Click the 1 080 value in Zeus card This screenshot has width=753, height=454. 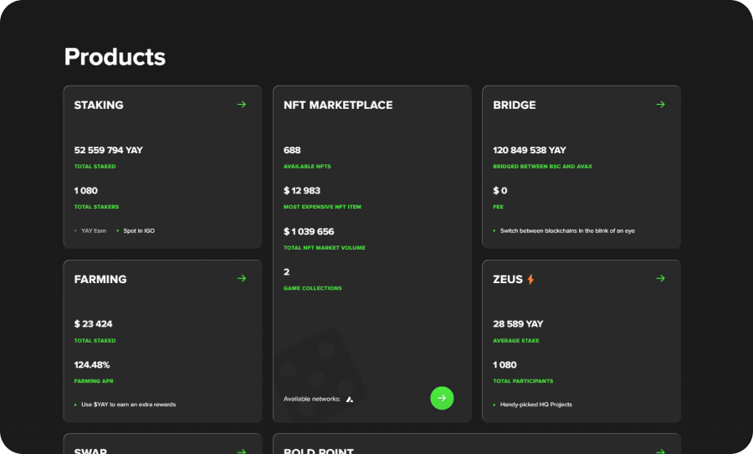click(x=505, y=365)
